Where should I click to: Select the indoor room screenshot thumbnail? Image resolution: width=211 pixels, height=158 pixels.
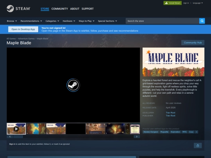pos(95,129)
